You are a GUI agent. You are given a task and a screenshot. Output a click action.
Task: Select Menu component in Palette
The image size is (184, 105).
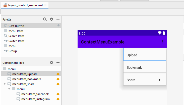(x=31, y=46)
